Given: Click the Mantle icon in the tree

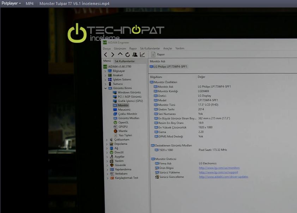Looking at the screenshot, I should pos(116,131).
